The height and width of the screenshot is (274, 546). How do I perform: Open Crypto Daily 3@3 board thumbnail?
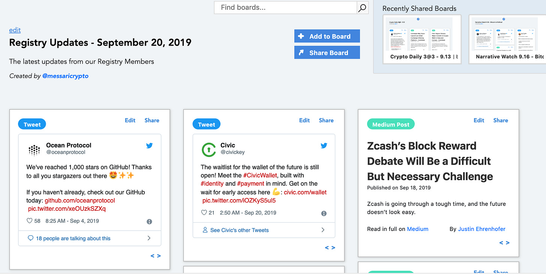tap(422, 39)
